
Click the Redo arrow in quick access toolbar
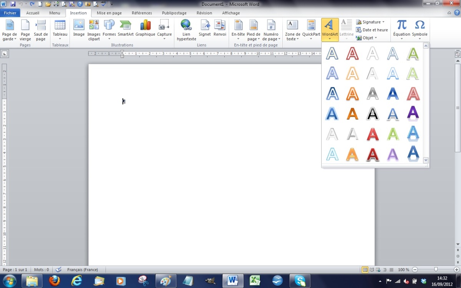[x=32, y=4]
